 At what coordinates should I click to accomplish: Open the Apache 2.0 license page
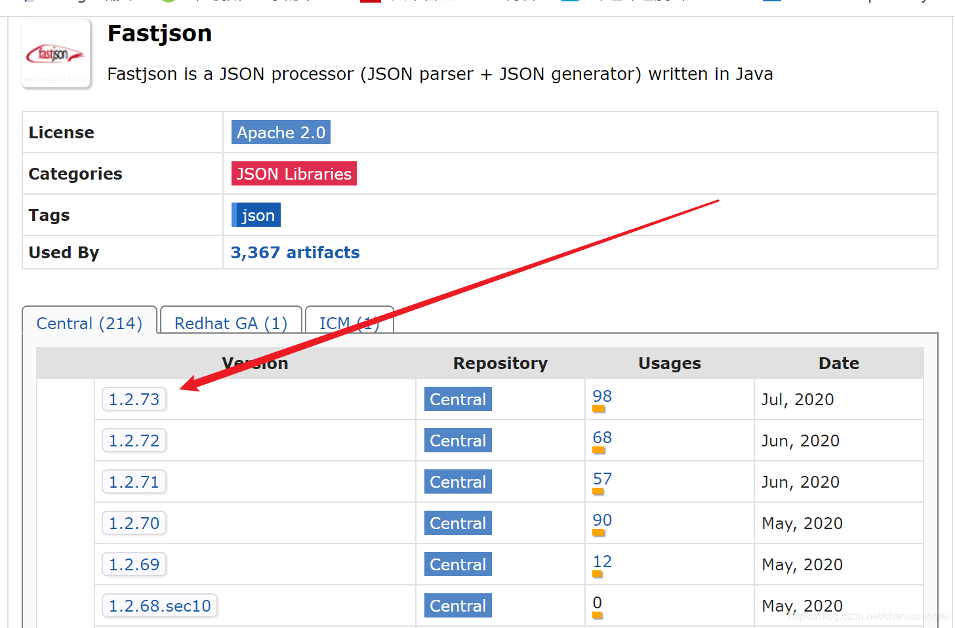(281, 132)
